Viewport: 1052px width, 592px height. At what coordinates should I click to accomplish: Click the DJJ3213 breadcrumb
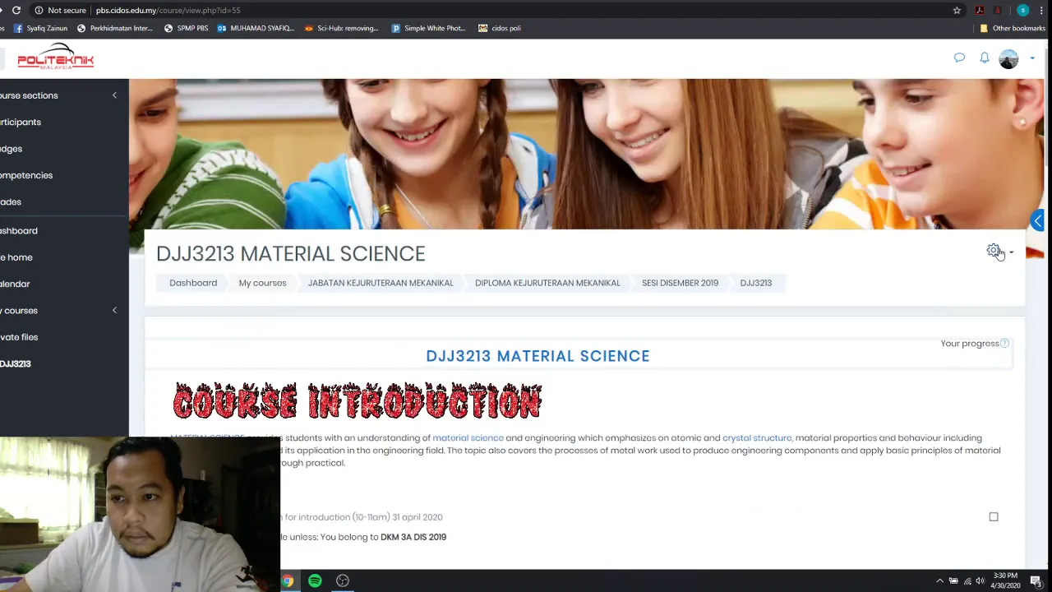pyautogui.click(x=755, y=283)
